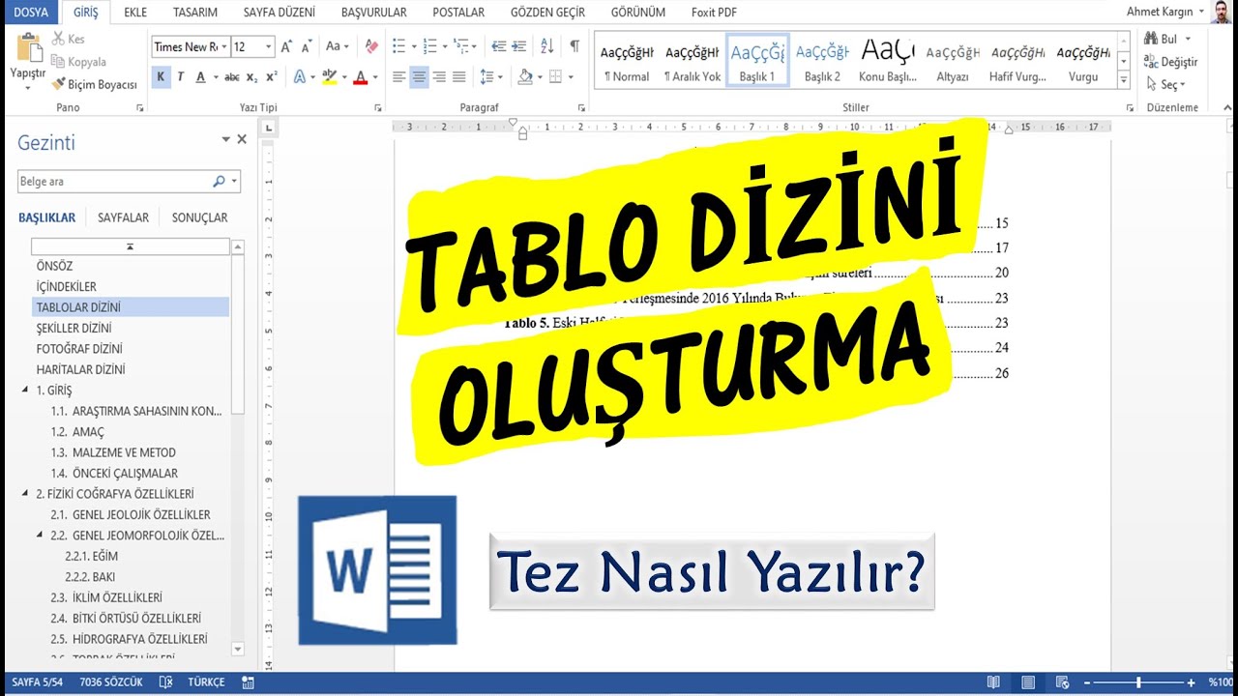Switch to print layout view icon
Viewport: 1238px width, 696px height.
[1028, 681]
